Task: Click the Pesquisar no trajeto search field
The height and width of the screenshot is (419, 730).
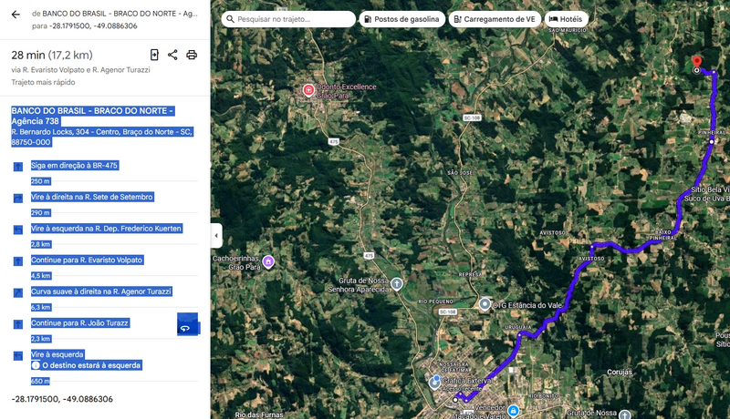Action: click(290, 19)
